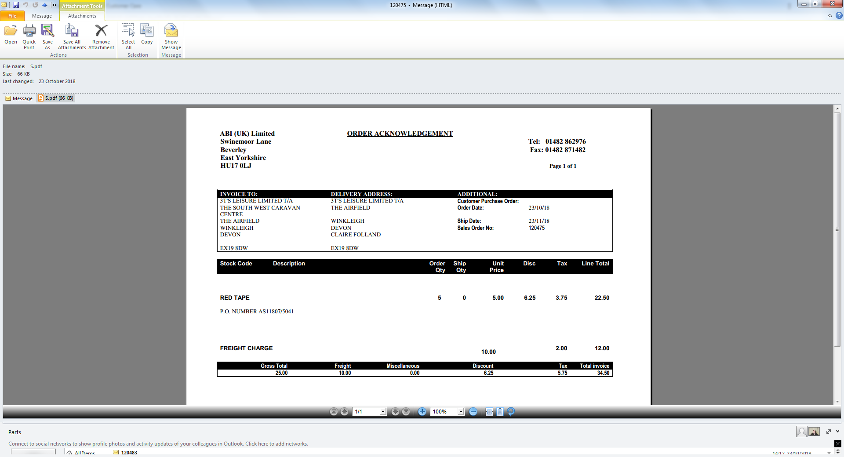844x457 pixels.
Task: Click the PDF preview vertical scrollbar
Action: tap(837, 229)
